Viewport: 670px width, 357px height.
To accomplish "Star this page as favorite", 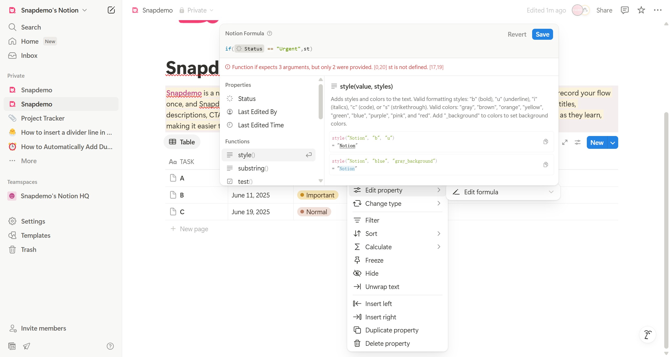I will point(641,10).
